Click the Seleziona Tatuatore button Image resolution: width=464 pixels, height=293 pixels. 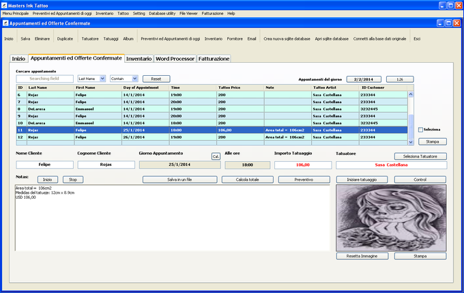420,156
